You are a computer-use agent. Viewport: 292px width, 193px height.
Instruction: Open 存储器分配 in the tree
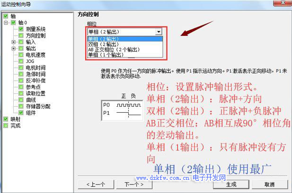pyautogui.click(x=38, y=107)
